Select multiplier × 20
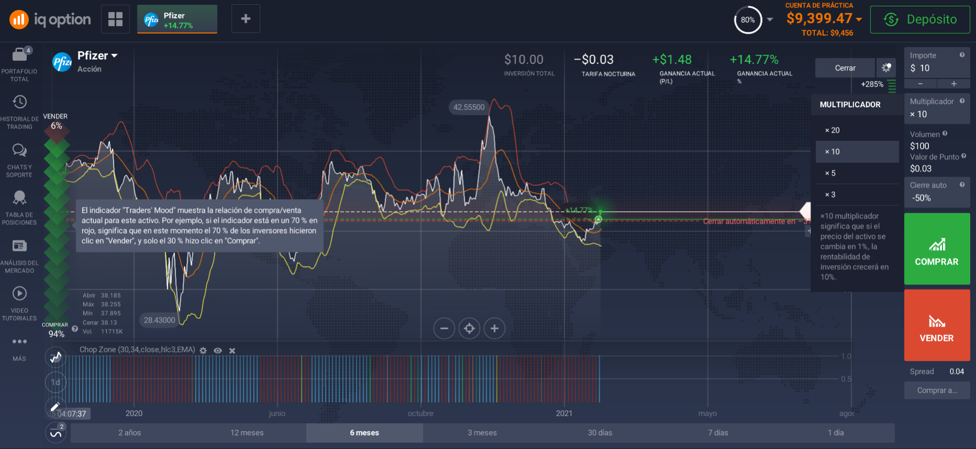Viewport: 976px width, 449px height. pyautogui.click(x=857, y=130)
